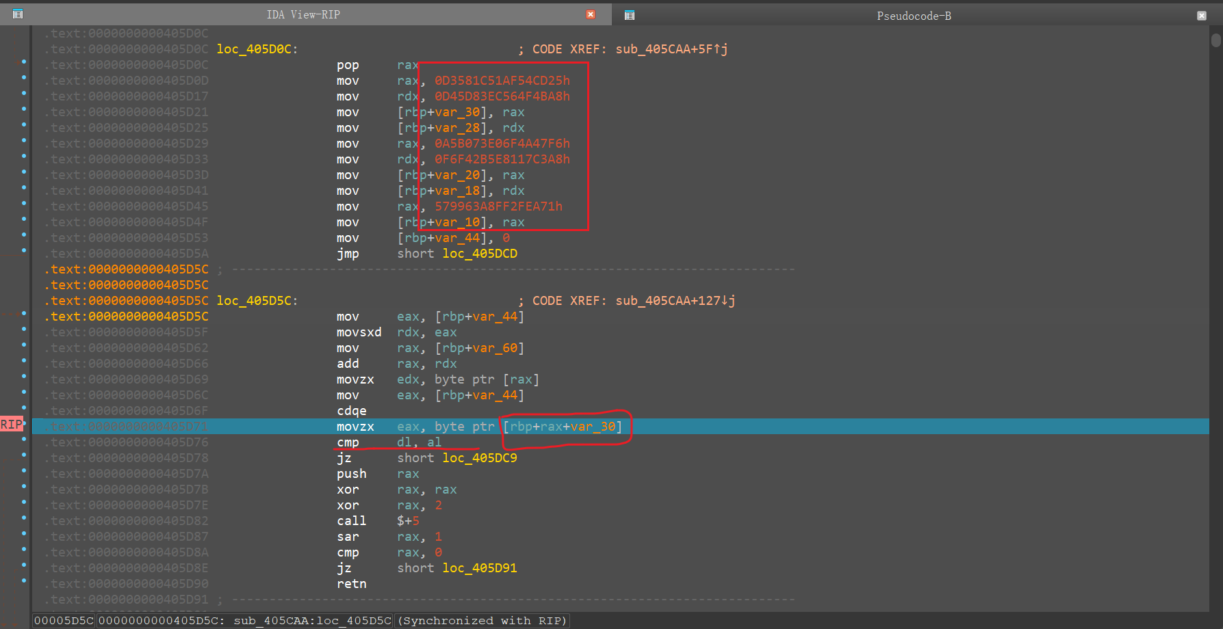1223x629 pixels.
Task: Select the label loc_405D5C:
Action: (x=257, y=301)
